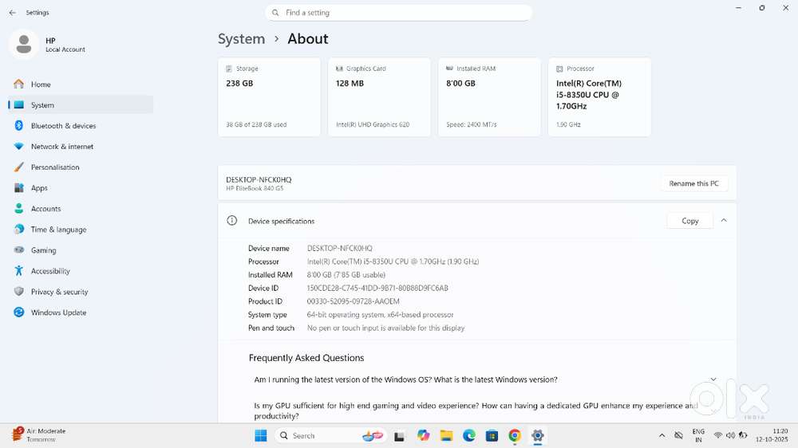
Task: Go to Network & internet settings
Action: click(61, 147)
